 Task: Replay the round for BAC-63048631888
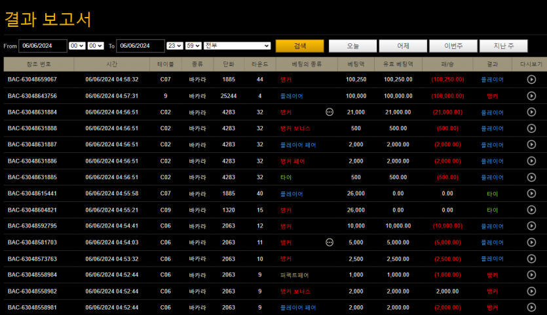point(531,128)
